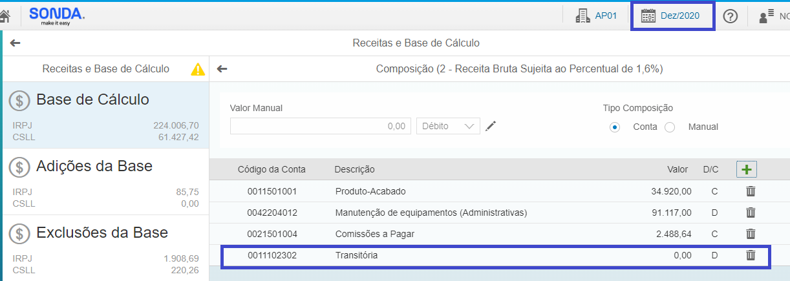Open the Exclusões da Base section
This screenshot has height=281, width=790.
[105, 247]
